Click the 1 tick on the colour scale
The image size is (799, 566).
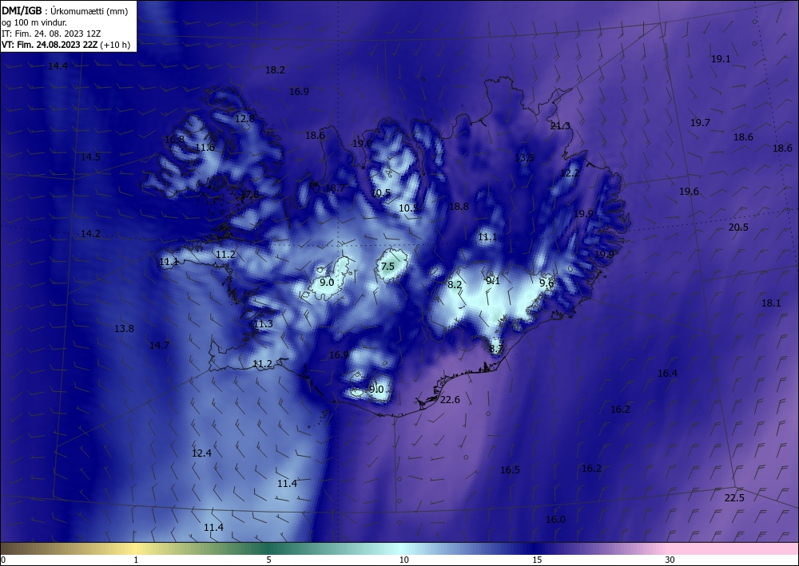click(x=136, y=560)
